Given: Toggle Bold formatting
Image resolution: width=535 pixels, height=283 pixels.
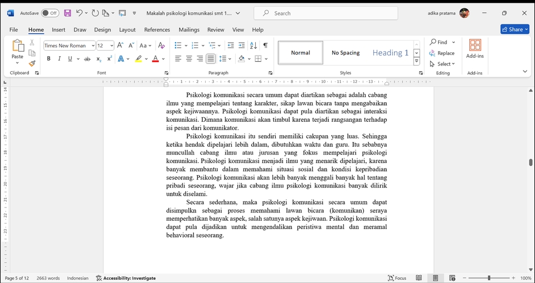Looking at the screenshot, I should click(48, 59).
